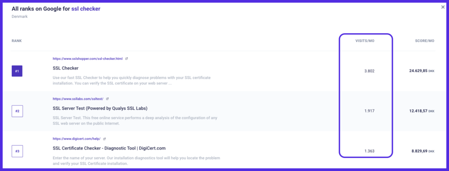Open external link icon beside ssllabs URL

tap(107, 99)
